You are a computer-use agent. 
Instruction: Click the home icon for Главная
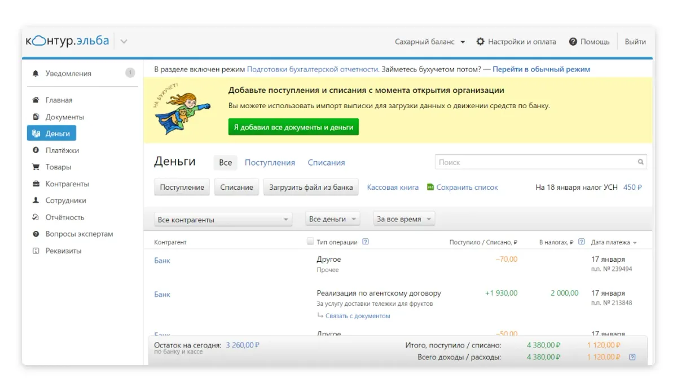pos(36,100)
